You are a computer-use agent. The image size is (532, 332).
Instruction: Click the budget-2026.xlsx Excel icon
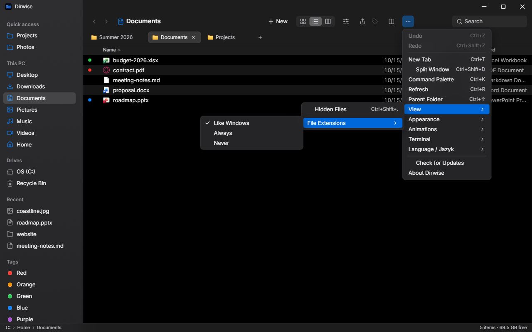point(106,60)
